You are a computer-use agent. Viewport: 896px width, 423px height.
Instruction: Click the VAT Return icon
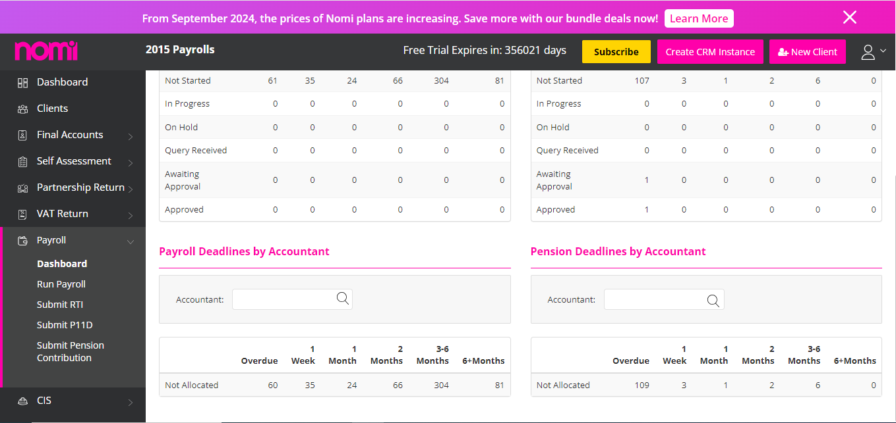(x=22, y=214)
